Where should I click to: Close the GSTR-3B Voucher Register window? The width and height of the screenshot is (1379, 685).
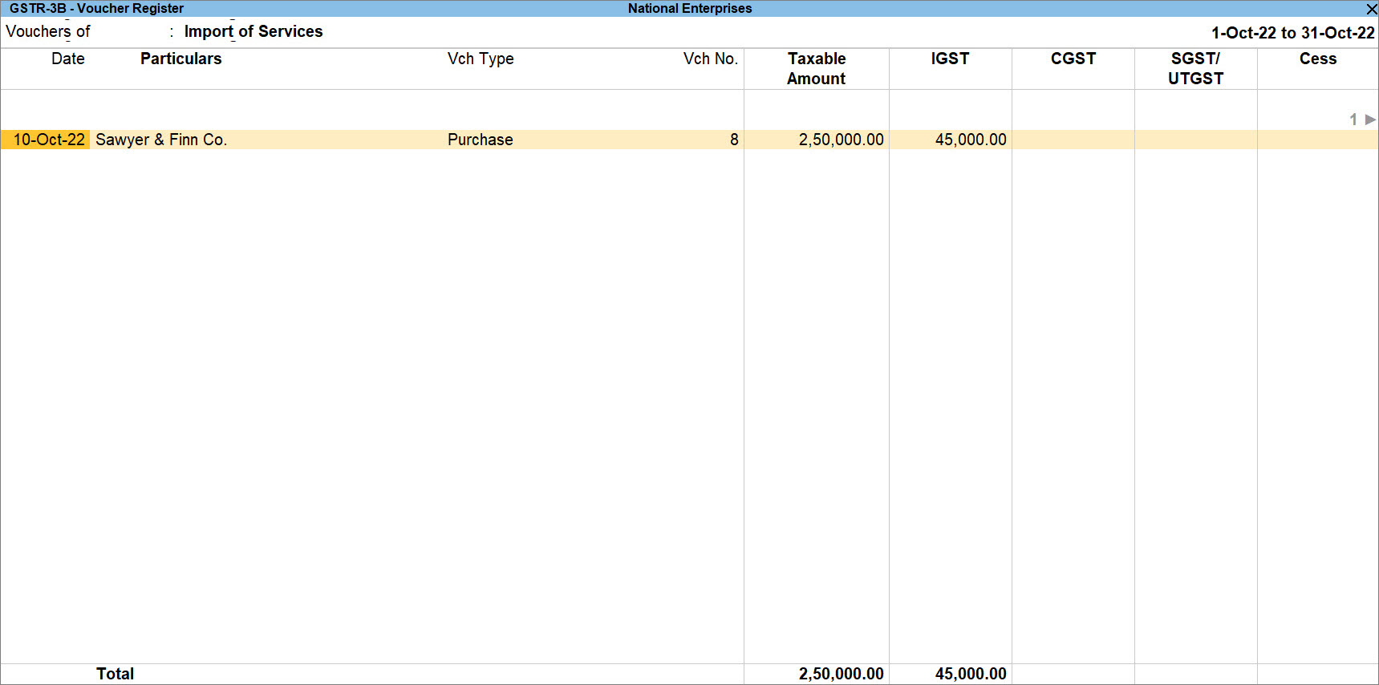1371,9
